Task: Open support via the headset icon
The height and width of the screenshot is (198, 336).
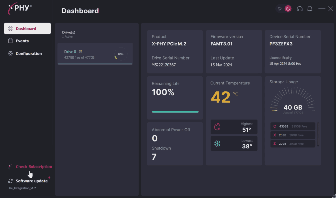Action: pos(299,9)
